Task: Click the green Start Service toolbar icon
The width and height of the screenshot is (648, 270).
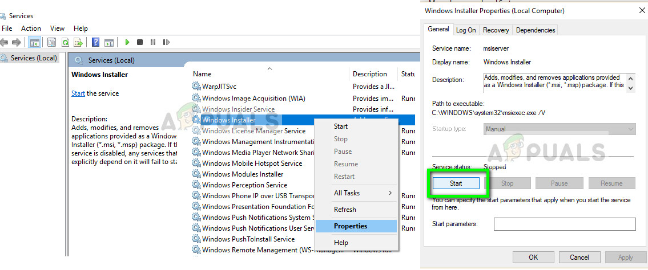Action: 127,42
